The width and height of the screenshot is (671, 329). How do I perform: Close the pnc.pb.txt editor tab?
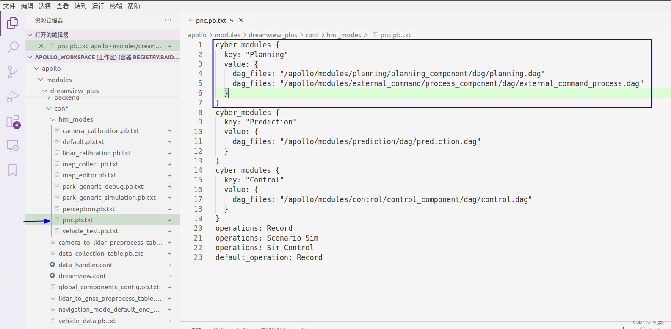point(241,20)
